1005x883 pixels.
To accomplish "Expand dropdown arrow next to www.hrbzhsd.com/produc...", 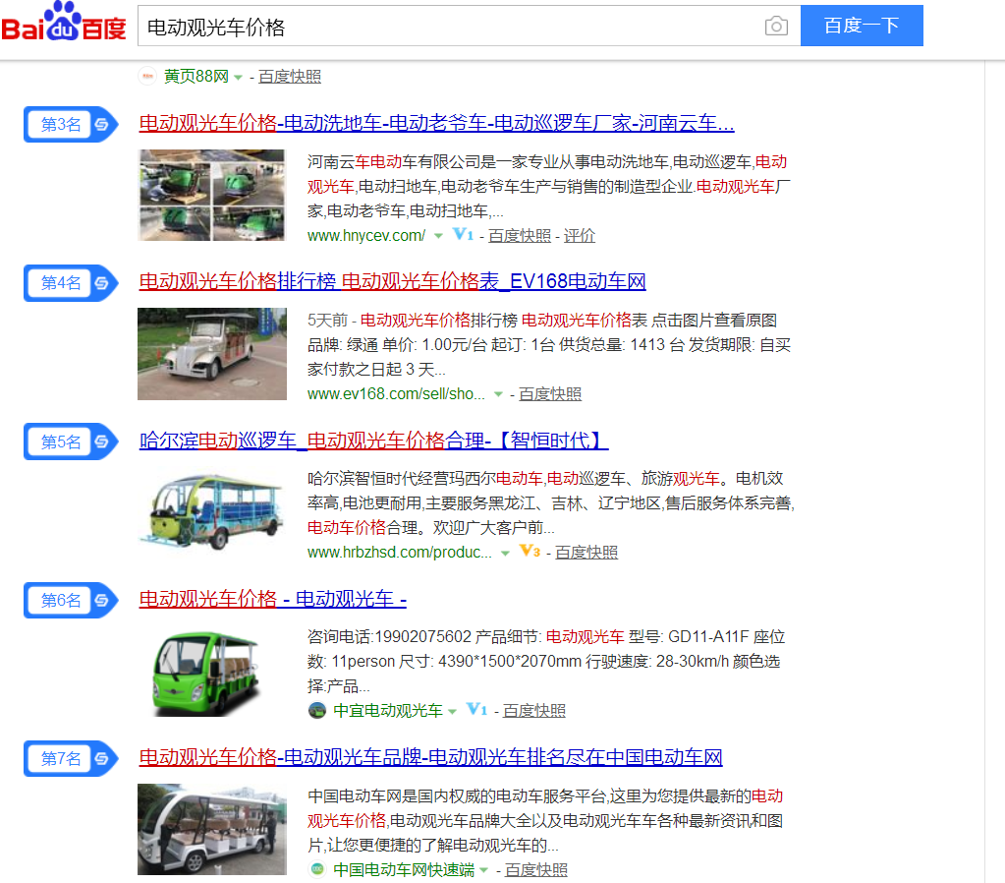I will tap(505, 554).
